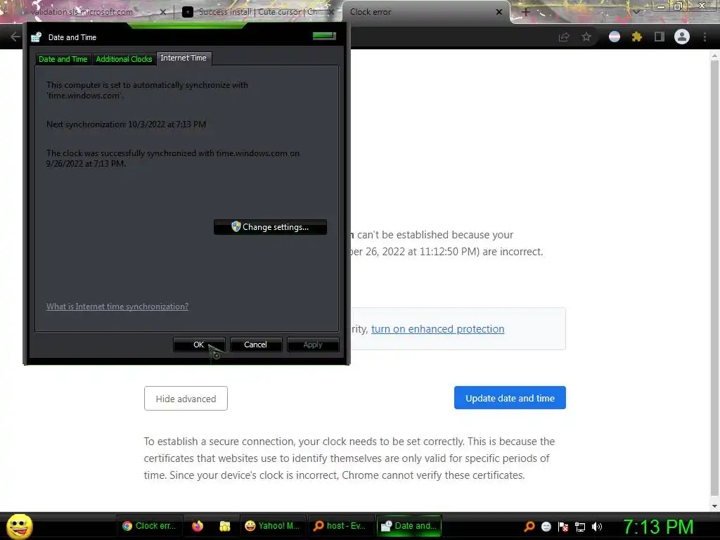This screenshot has width=720, height=540.
Task: Close the validation.sls.microsoft.com tab
Action: click(163, 12)
